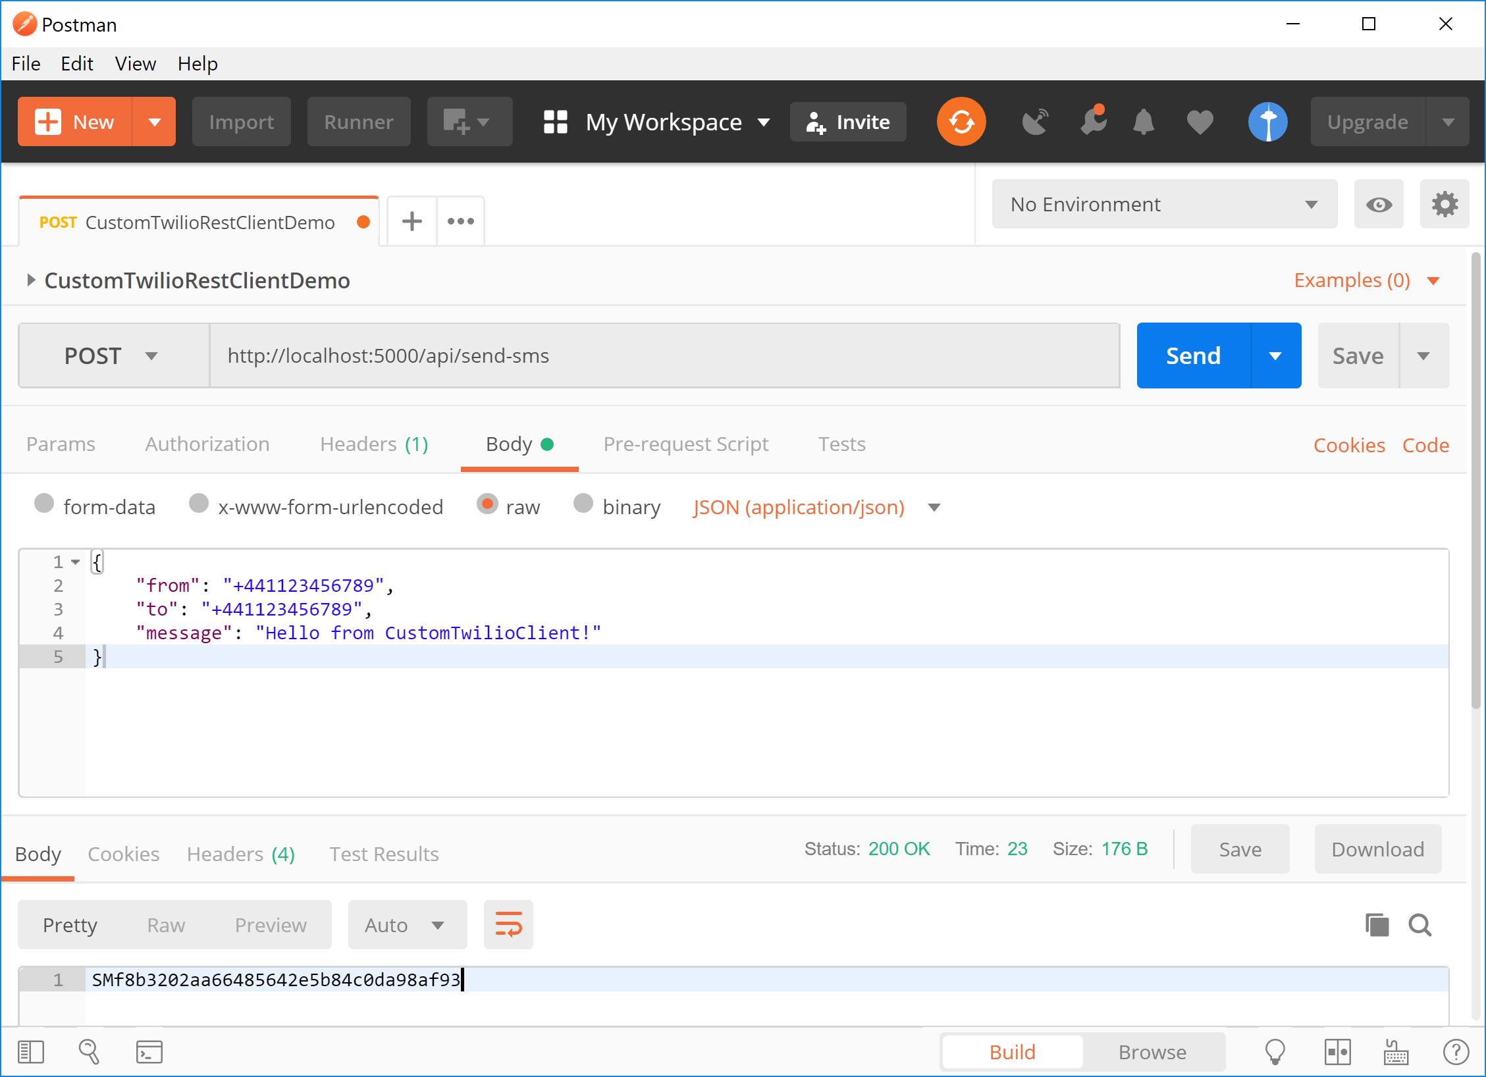Open the Test Results tab

[384, 854]
